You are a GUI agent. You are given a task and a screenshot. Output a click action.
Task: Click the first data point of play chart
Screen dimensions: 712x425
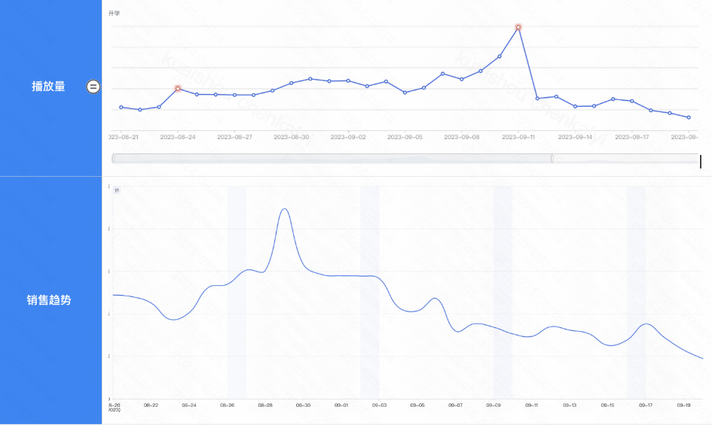[121, 108]
